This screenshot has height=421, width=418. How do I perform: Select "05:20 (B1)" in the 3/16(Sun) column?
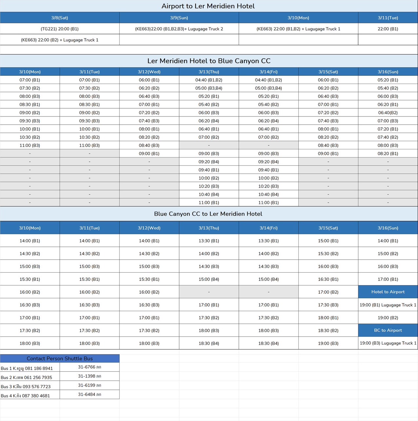[x=388, y=80]
